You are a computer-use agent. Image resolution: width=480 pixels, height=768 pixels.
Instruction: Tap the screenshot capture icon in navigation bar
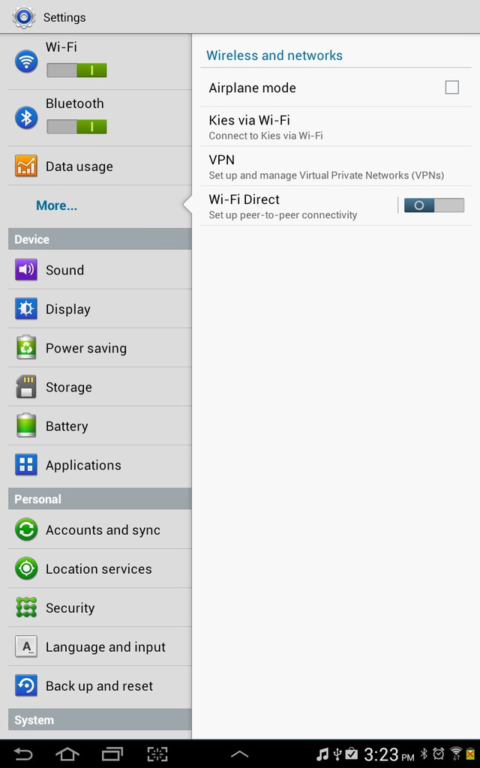[157, 754]
